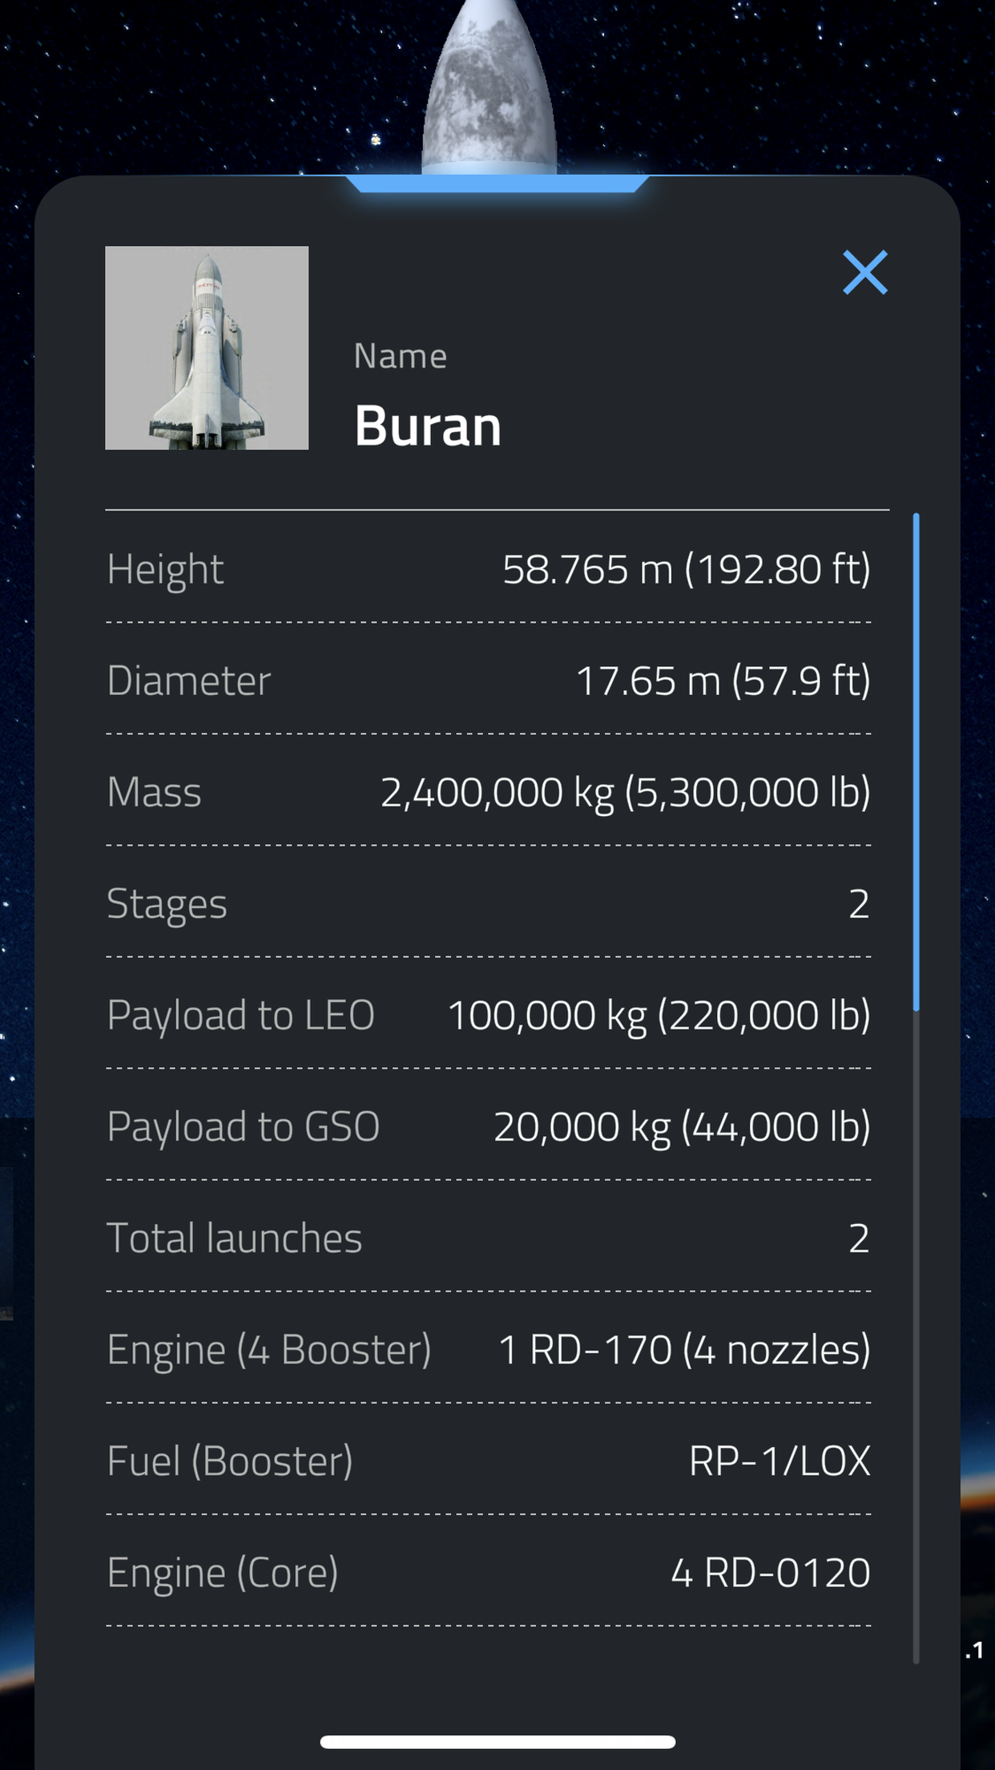The height and width of the screenshot is (1770, 995).
Task: Tap the Buran rocket thumbnail image
Action: [x=207, y=348]
